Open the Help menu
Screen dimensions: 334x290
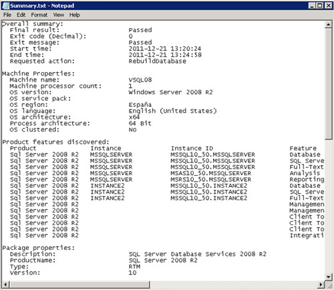pyautogui.click(x=74, y=15)
